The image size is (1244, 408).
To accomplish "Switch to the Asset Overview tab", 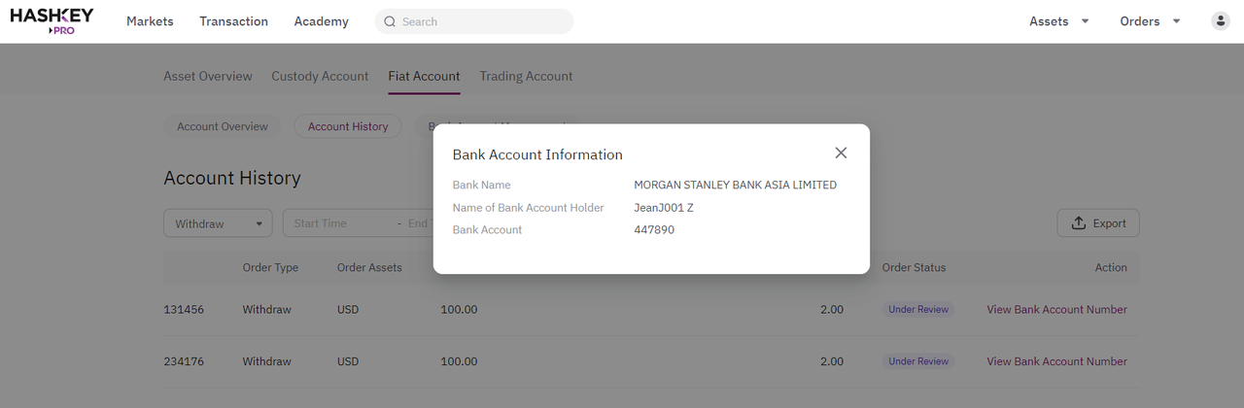I will pyautogui.click(x=208, y=76).
